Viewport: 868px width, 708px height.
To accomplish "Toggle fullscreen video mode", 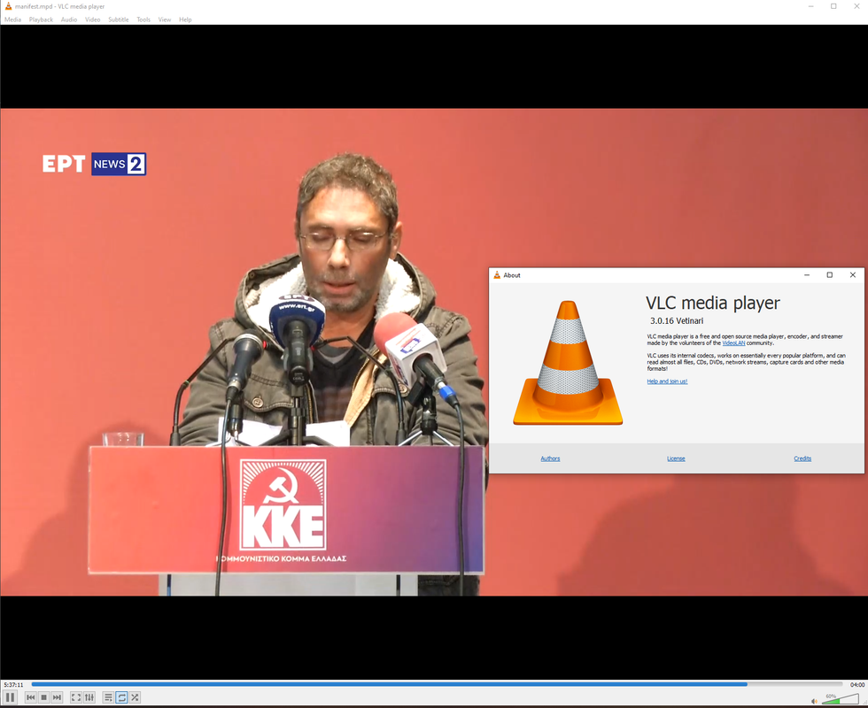I will pos(76,697).
